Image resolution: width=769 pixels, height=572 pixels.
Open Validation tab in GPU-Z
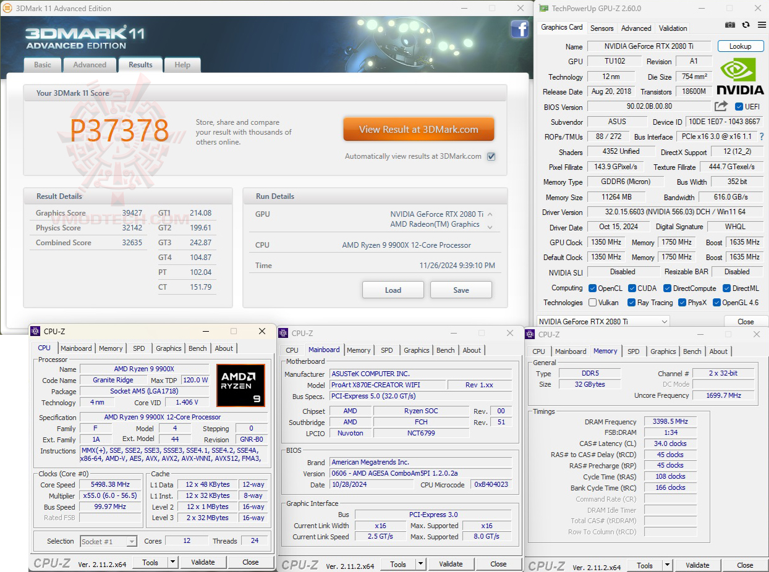click(x=673, y=28)
